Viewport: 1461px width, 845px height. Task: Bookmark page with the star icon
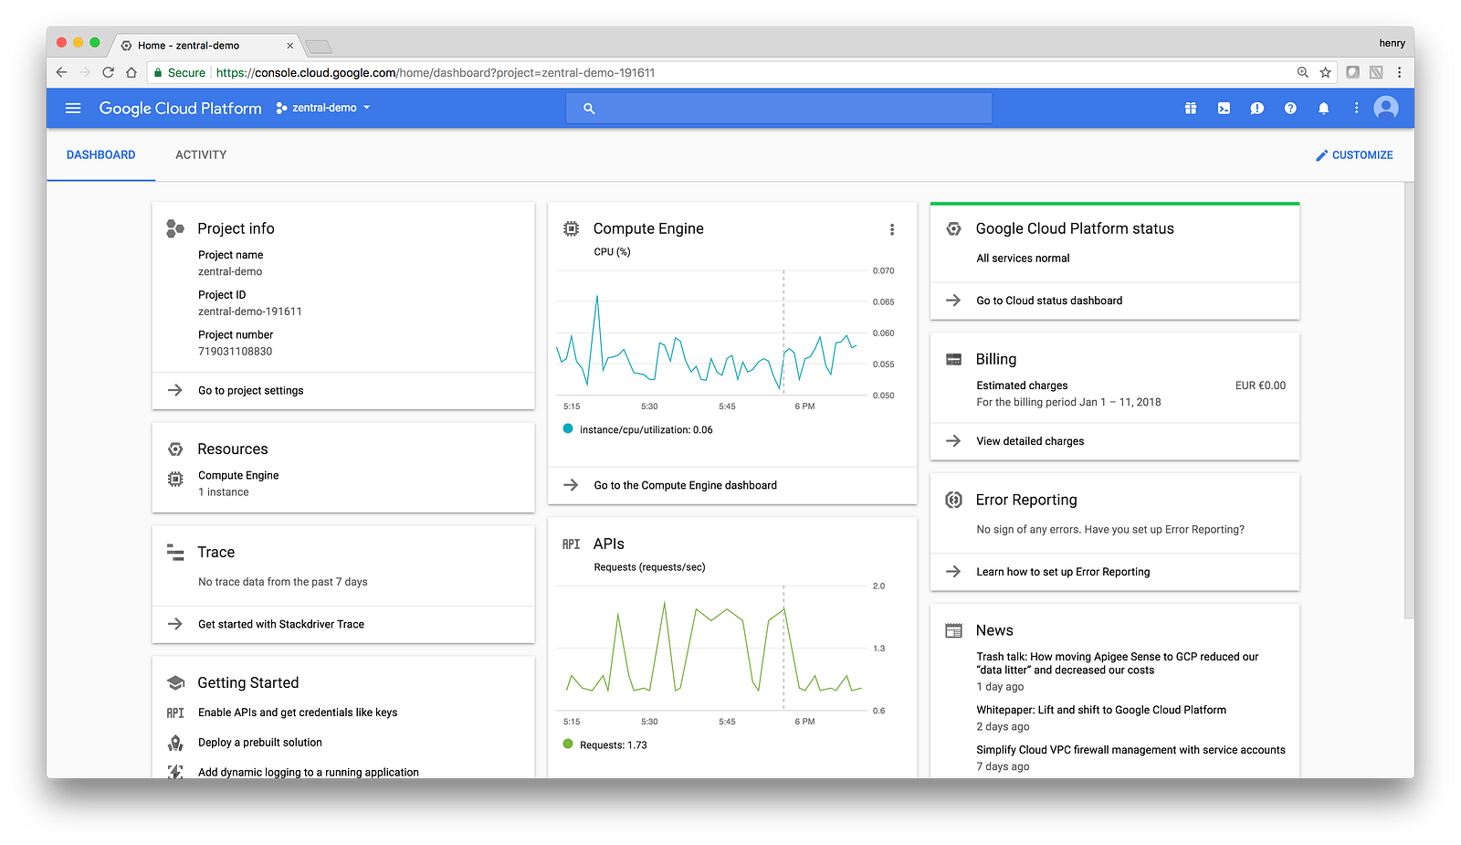1325,72
